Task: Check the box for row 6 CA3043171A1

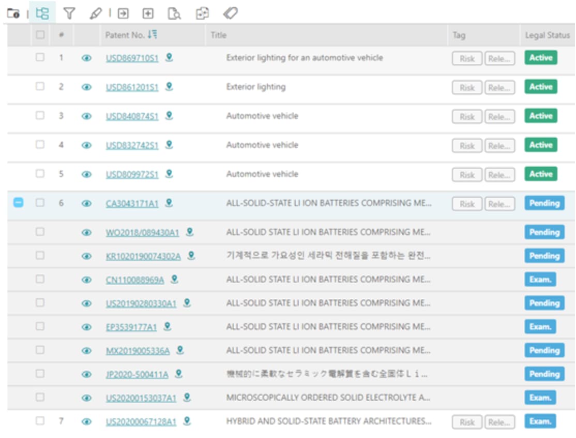Action: point(40,202)
